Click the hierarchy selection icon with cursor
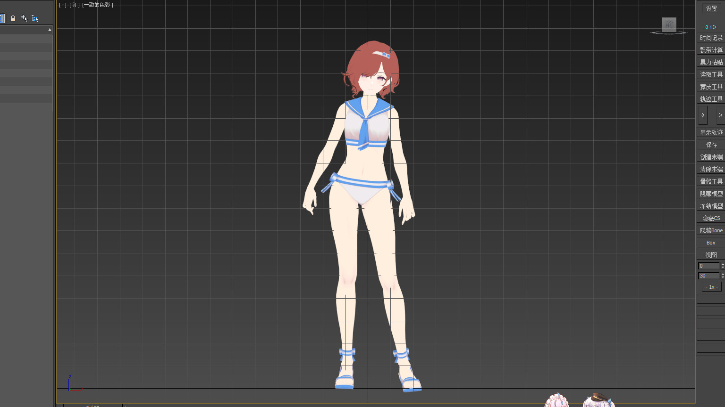 [35, 18]
